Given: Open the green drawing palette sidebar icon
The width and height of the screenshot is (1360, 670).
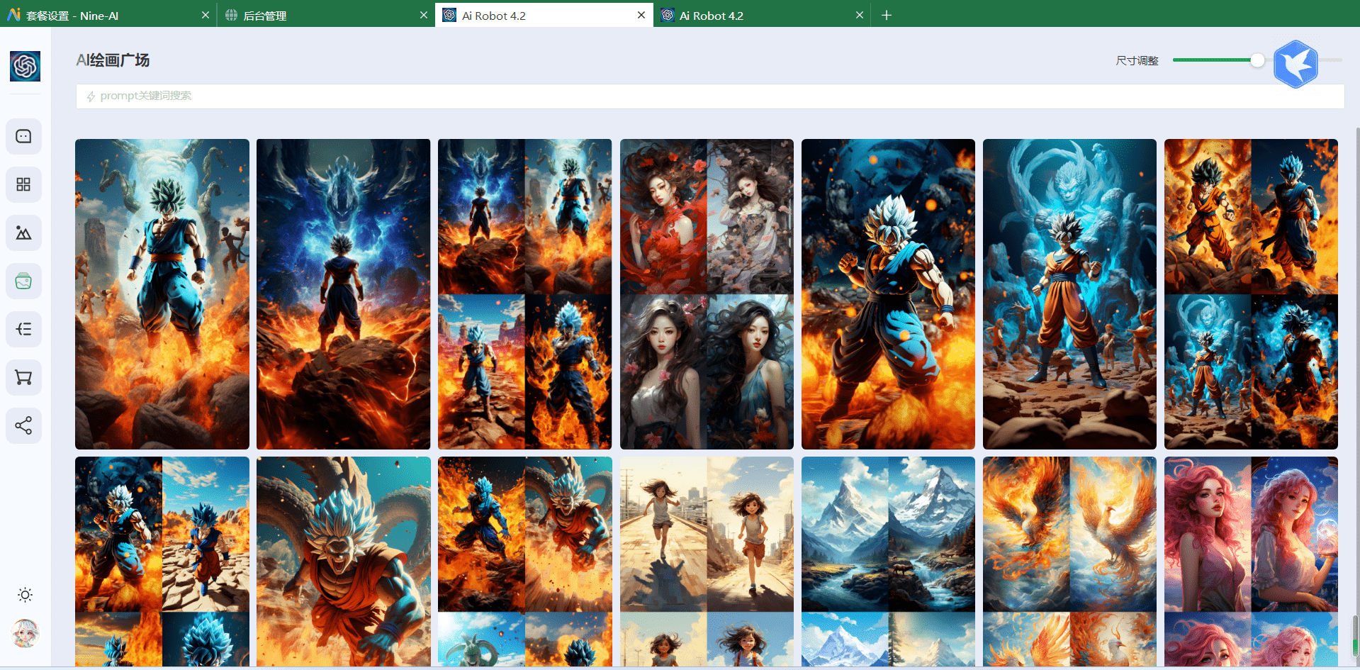Looking at the screenshot, I should [x=23, y=281].
